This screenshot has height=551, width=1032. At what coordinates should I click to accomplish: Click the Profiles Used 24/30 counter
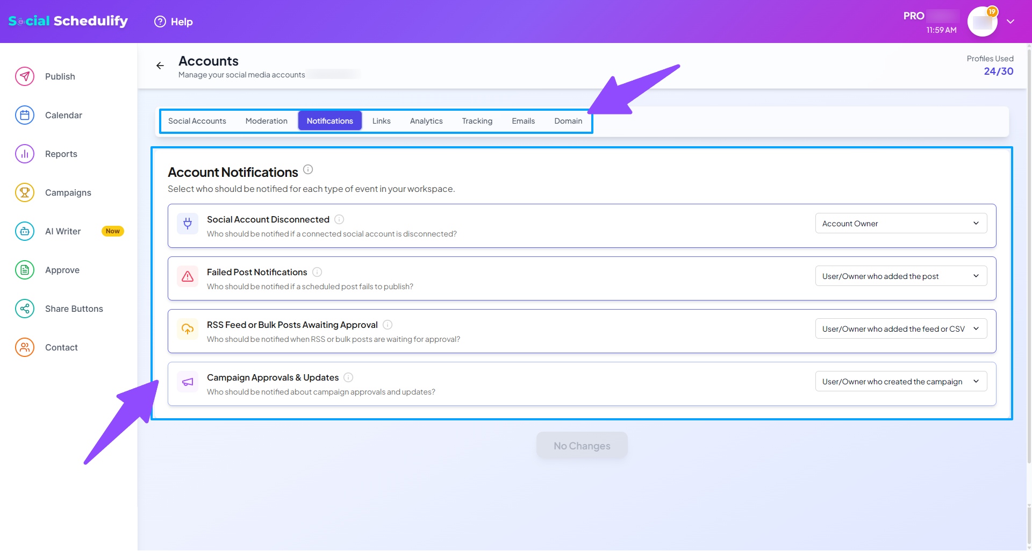coord(998,71)
